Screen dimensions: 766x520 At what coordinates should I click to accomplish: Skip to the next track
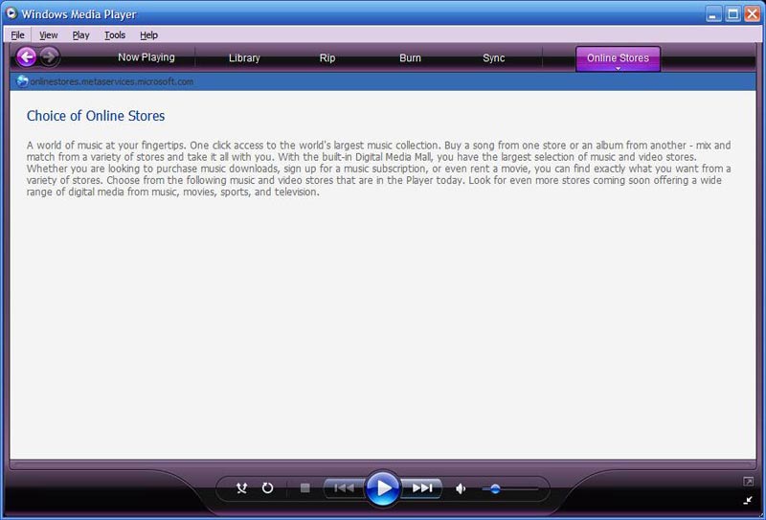tap(422, 487)
